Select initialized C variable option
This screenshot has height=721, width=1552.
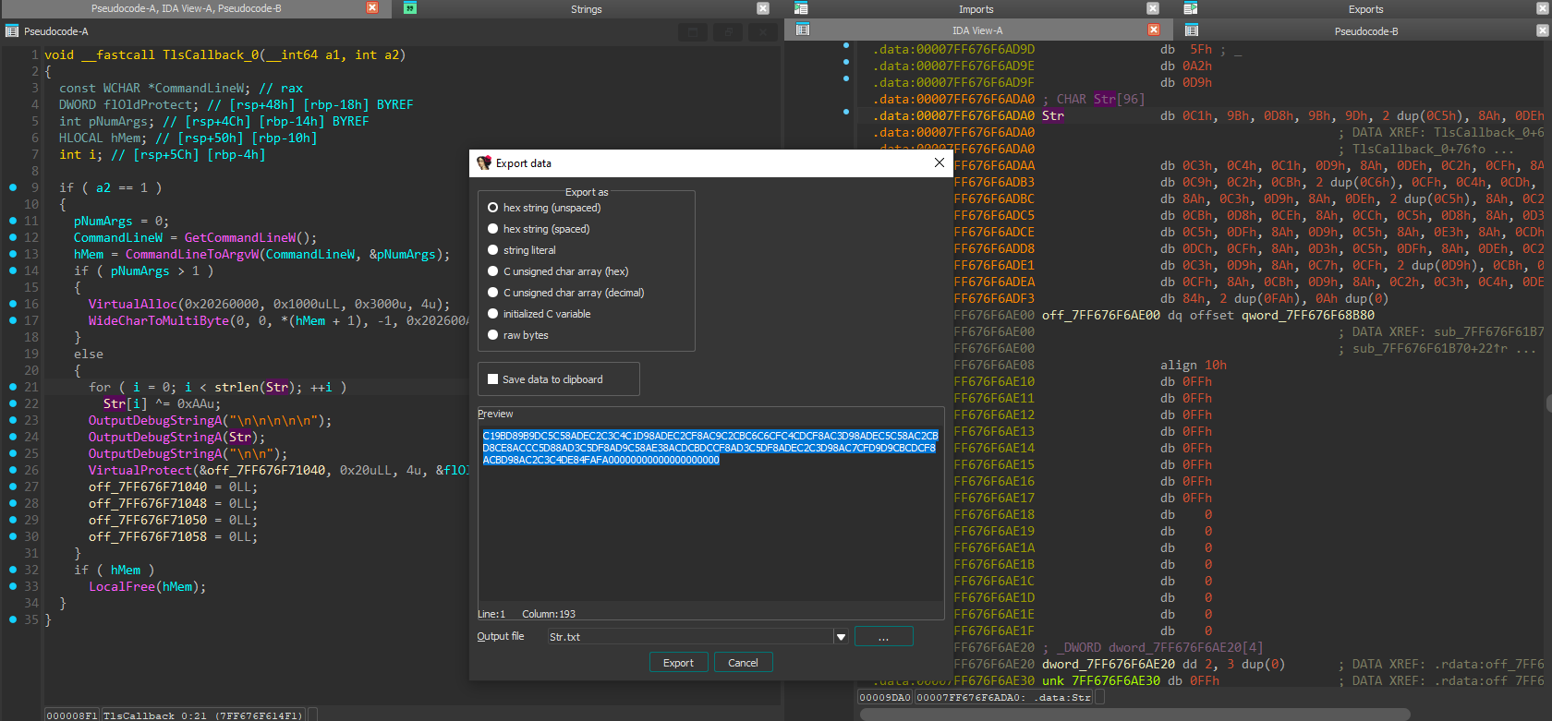tap(540, 314)
